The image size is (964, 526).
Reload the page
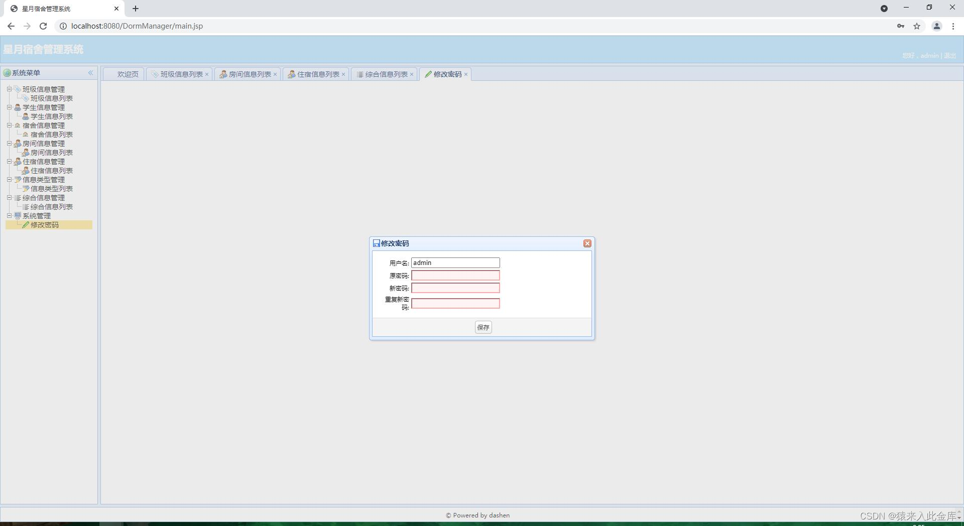pyautogui.click(x=43, y=26)
